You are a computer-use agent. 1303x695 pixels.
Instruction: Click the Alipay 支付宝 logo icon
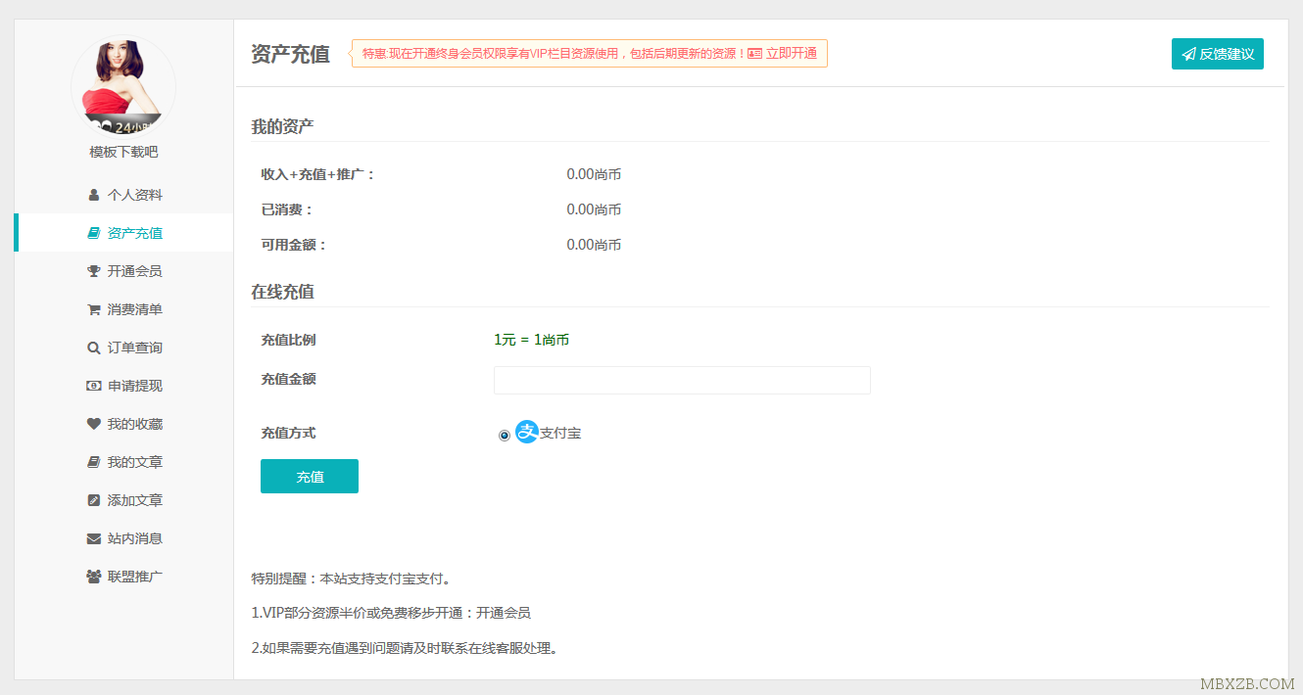[x=528, y=433]
